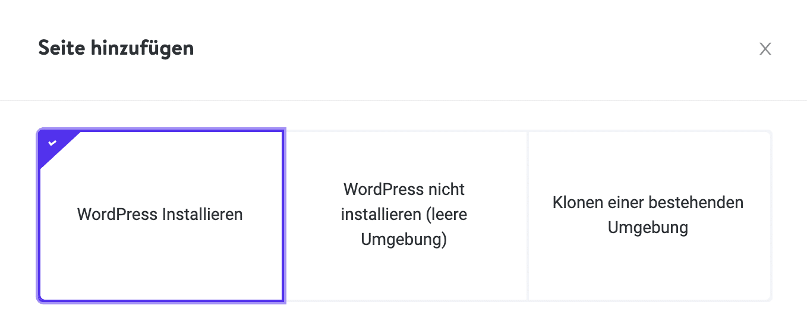Click the "WordPress nicht" text line
The image size is (807, 327).
click(404, 190)
